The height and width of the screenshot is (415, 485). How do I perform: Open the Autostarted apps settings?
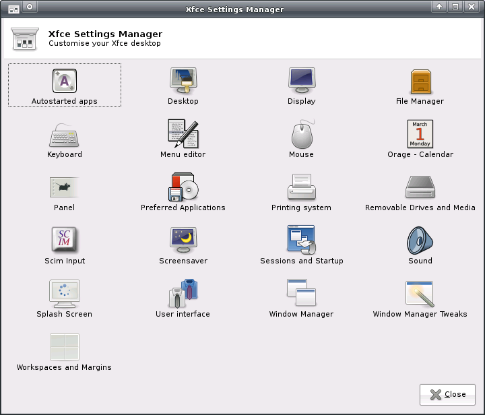pos(65,86)
